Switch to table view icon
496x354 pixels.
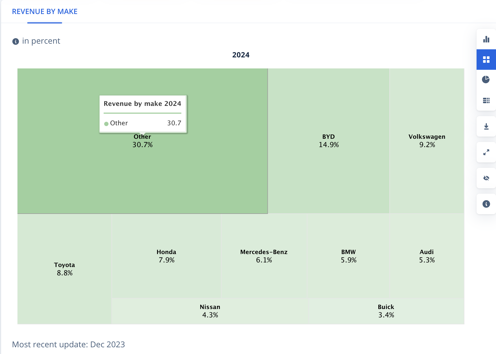coord(486,100)
